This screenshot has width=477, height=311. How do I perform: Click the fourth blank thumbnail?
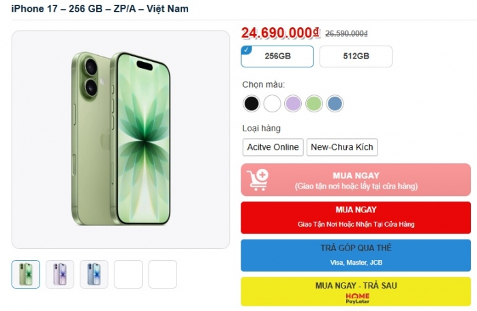pos(128,274)
